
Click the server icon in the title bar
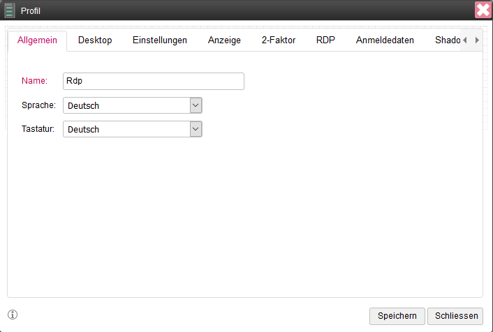(10, 10)
